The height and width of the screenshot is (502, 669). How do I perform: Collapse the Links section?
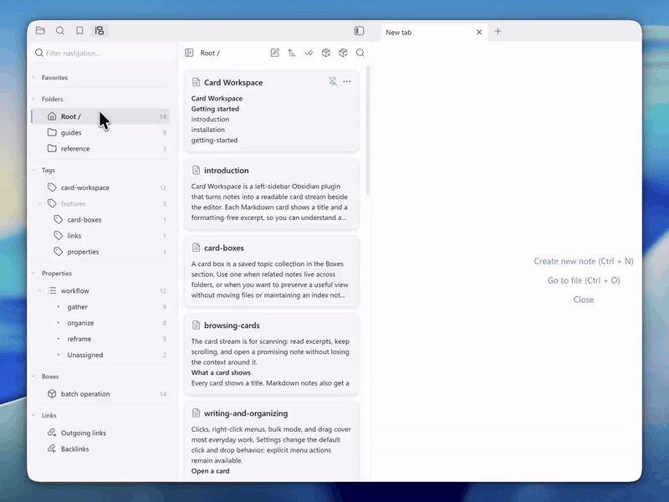click(33, 415)
